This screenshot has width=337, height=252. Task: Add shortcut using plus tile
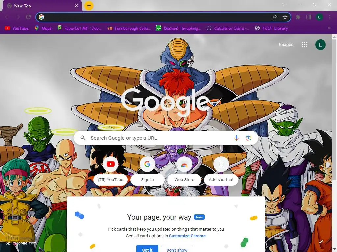click(221, 171)
